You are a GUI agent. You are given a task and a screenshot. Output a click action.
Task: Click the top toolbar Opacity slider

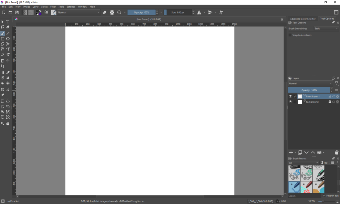[141, 13]
